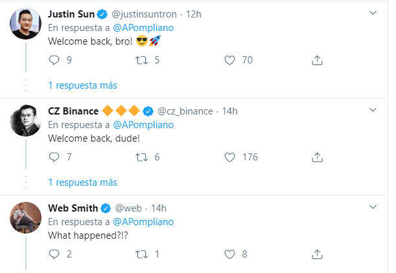This screenshot has height=273, width=396.
Task: Open more options on Justin Sun's tweet
Action: pos(373,12)
